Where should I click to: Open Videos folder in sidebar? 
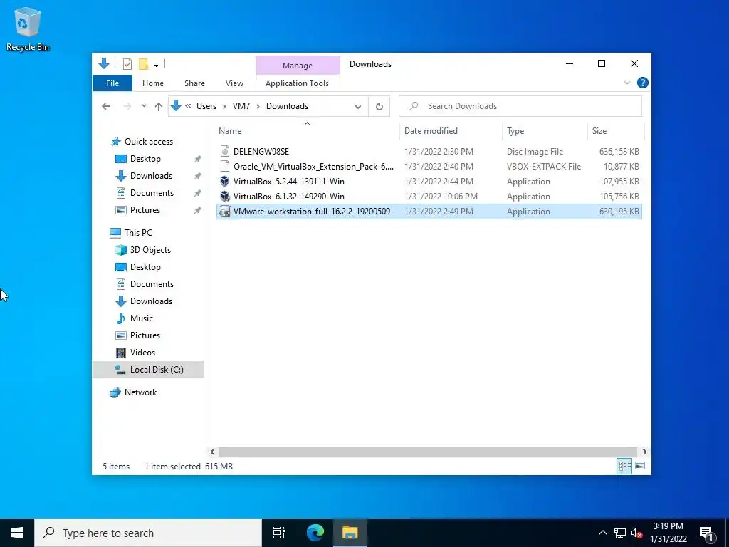coord(142,353)
